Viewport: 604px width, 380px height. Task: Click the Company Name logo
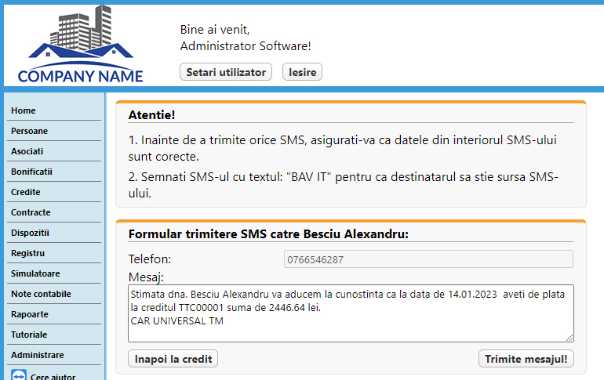(x=81, y=44)
